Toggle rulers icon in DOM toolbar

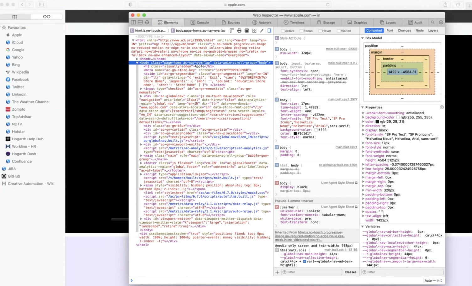232,31
